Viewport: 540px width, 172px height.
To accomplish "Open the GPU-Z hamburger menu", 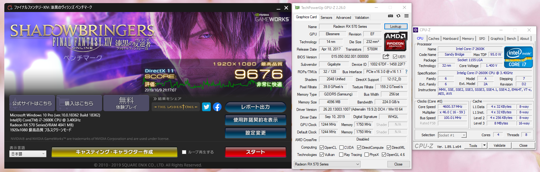I will click(407, 16).
